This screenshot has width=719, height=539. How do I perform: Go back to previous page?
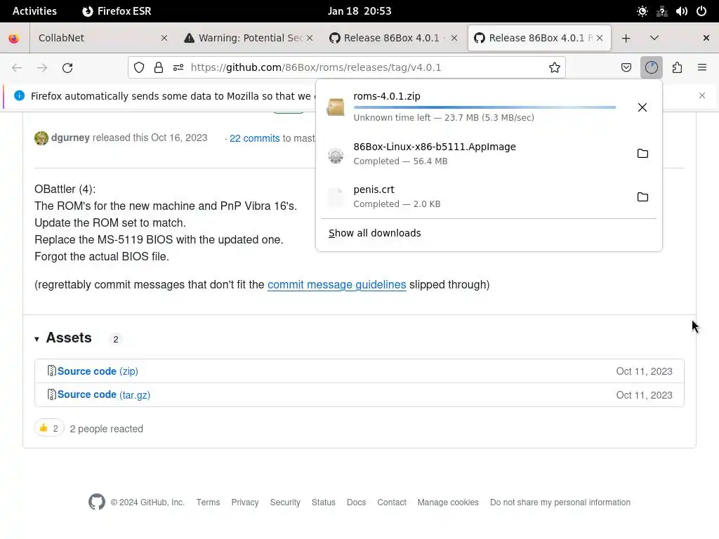(17, 68)
